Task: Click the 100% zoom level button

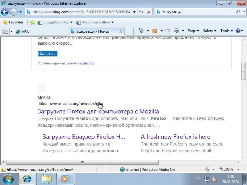Action: [x=226, y=169]
